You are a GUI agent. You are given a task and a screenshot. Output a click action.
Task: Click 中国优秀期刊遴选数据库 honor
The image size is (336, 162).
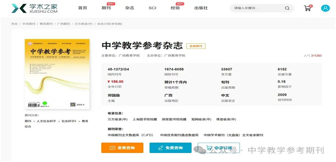(179, 135)
